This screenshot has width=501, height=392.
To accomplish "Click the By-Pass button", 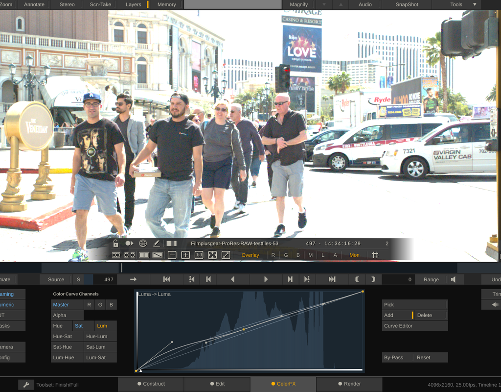I will coord(397,357).
